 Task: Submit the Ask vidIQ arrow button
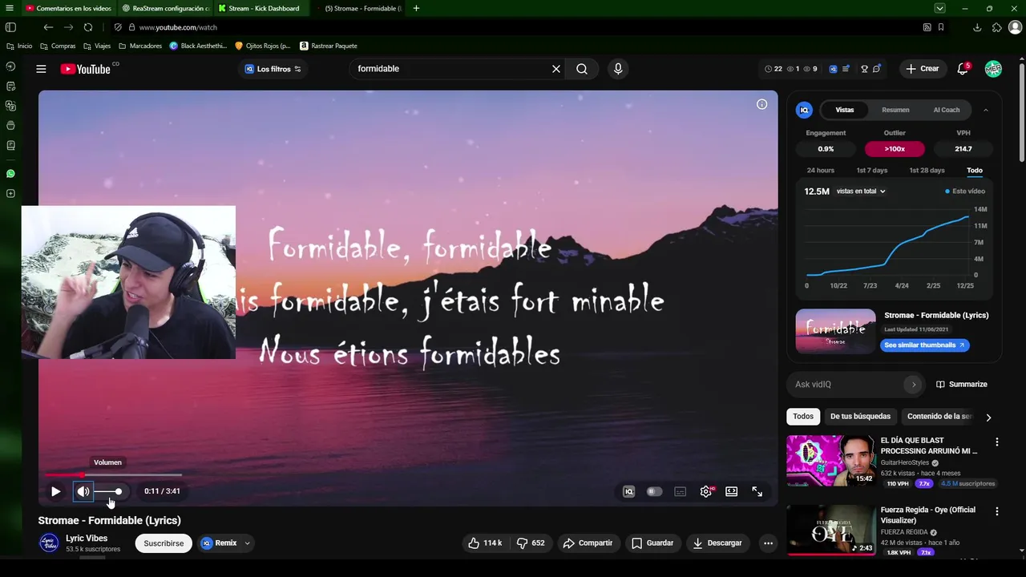(913, 385)
